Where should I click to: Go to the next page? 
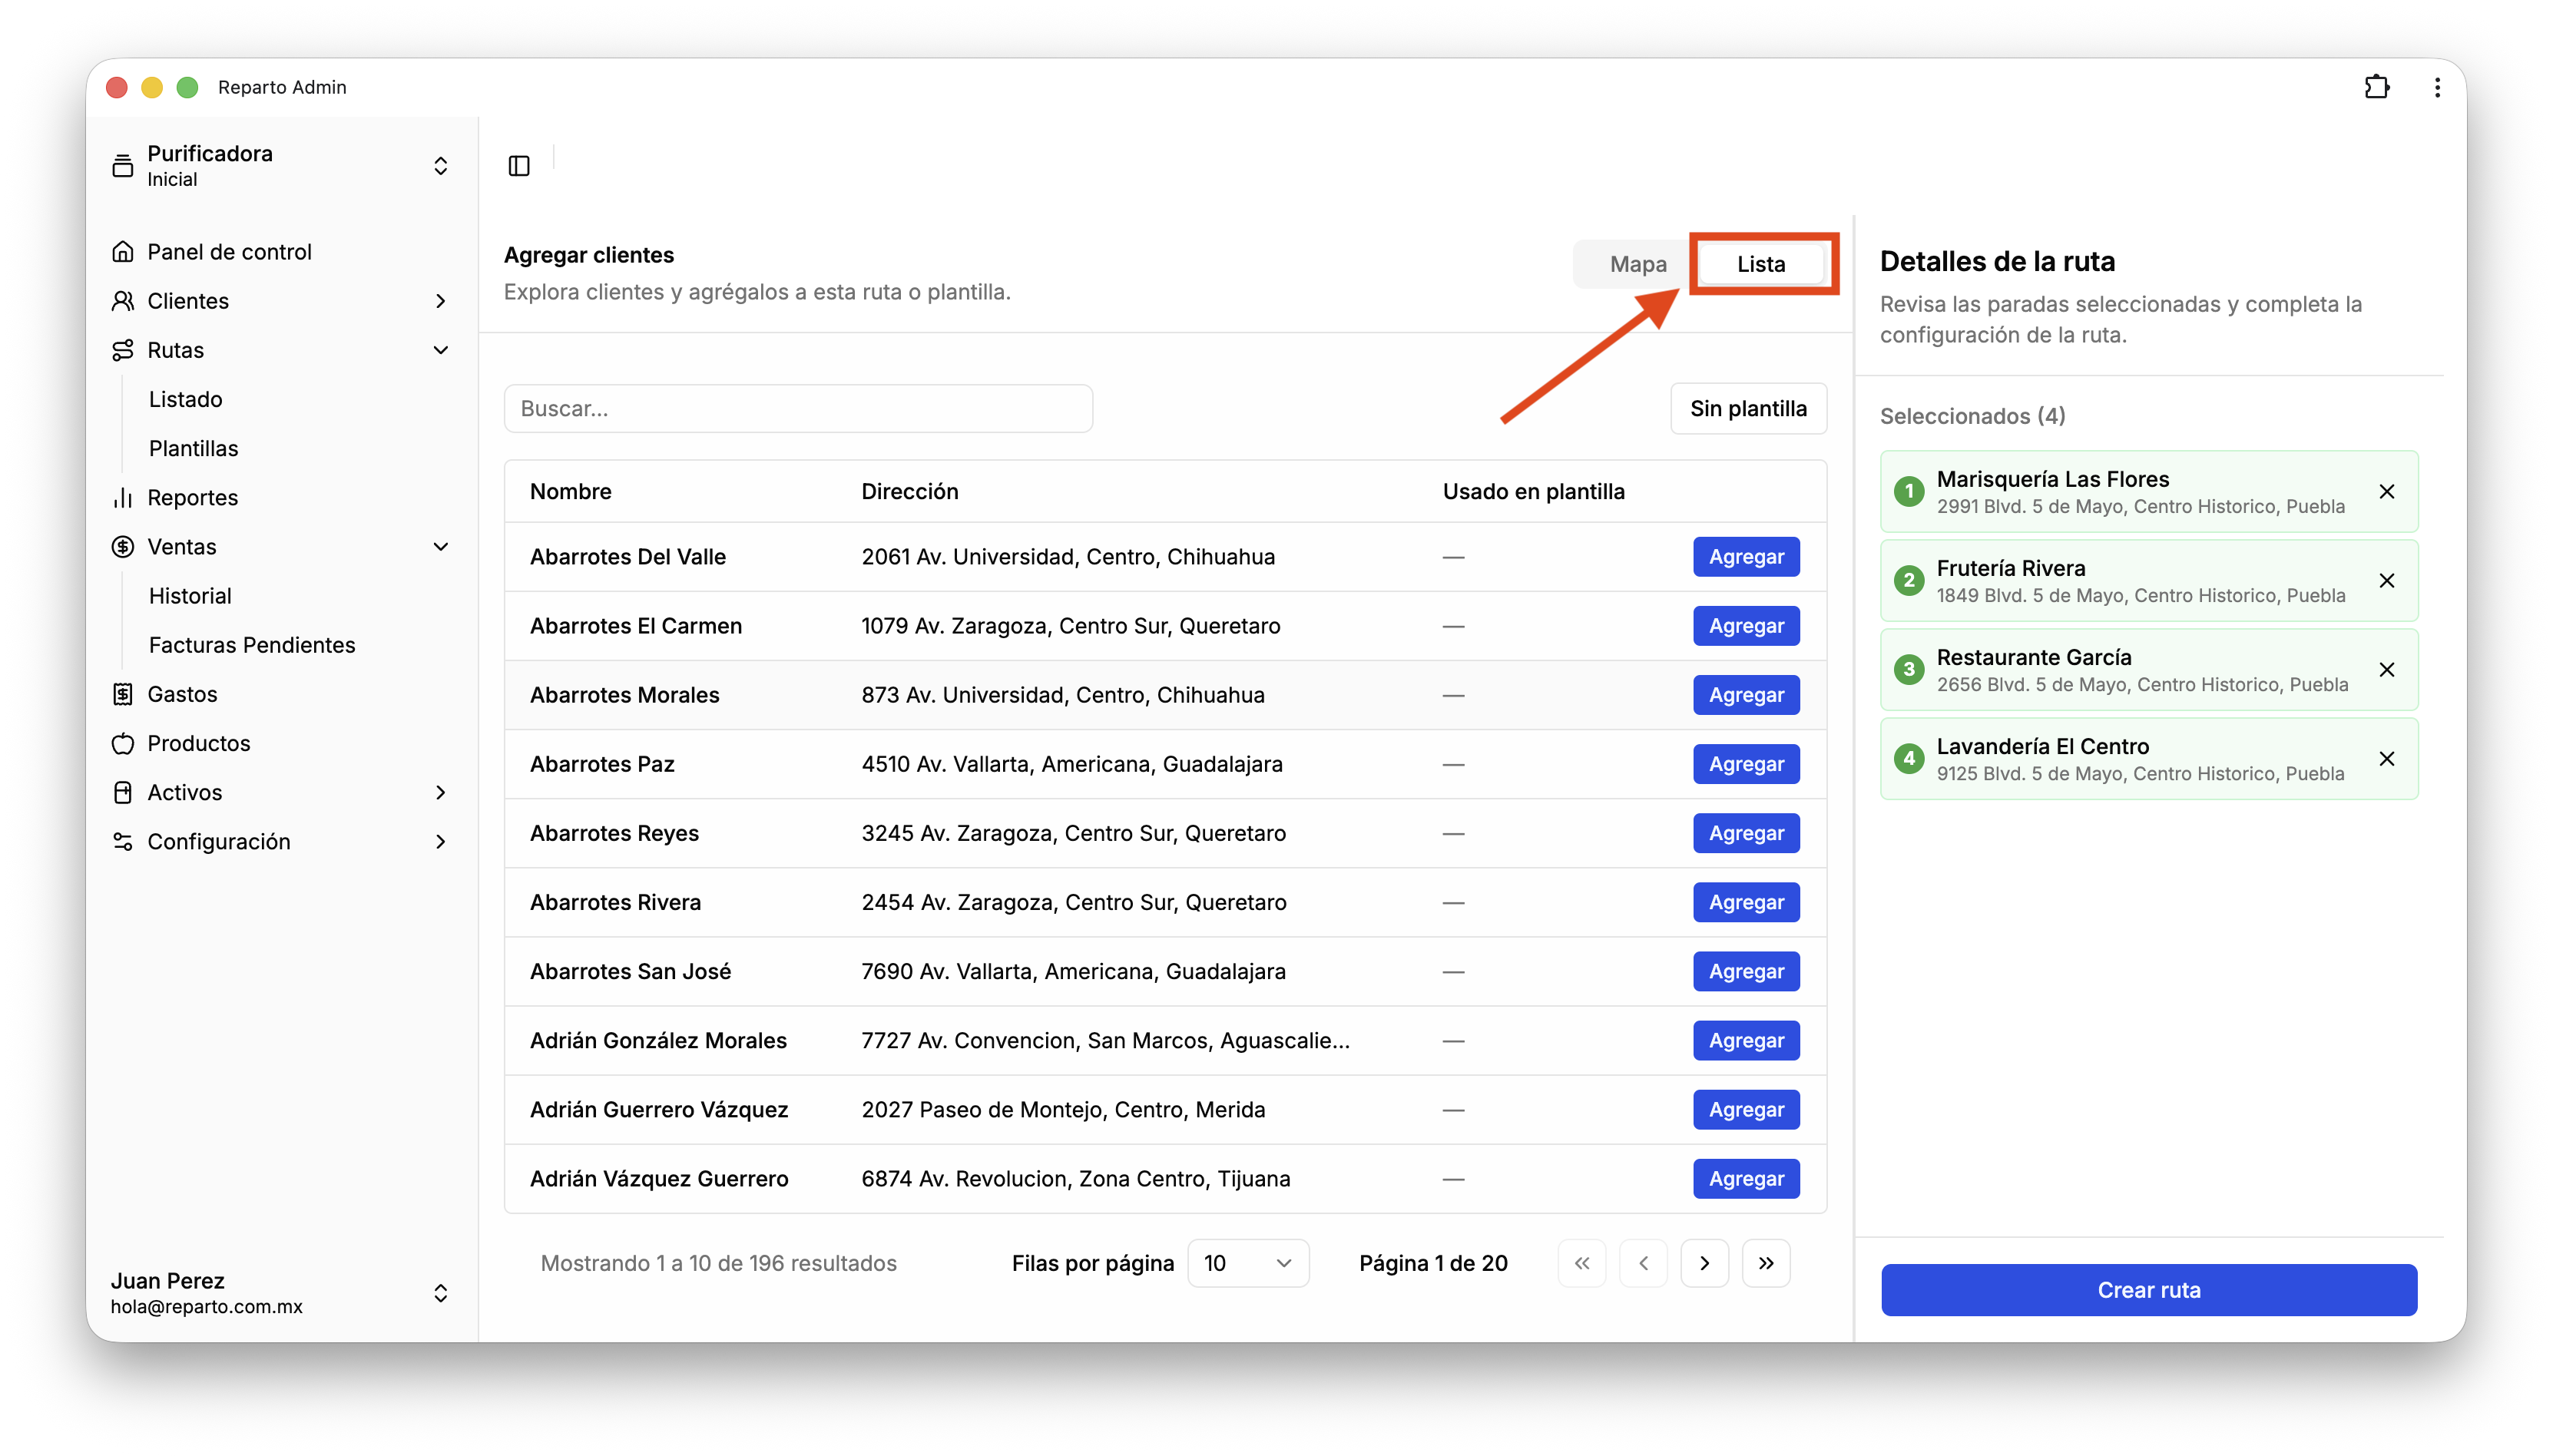tap(1705, 1263)
